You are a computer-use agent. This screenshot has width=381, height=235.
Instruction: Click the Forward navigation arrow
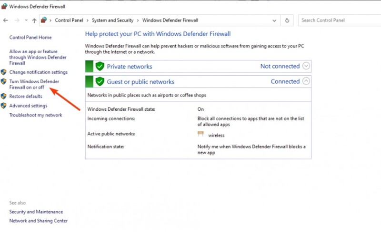[x=17, y=20]
